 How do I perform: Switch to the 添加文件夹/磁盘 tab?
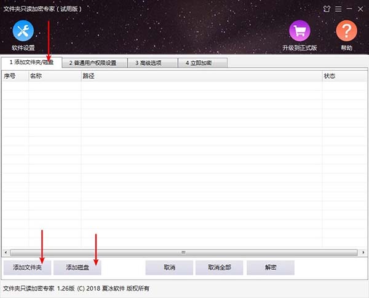[31, 62]
